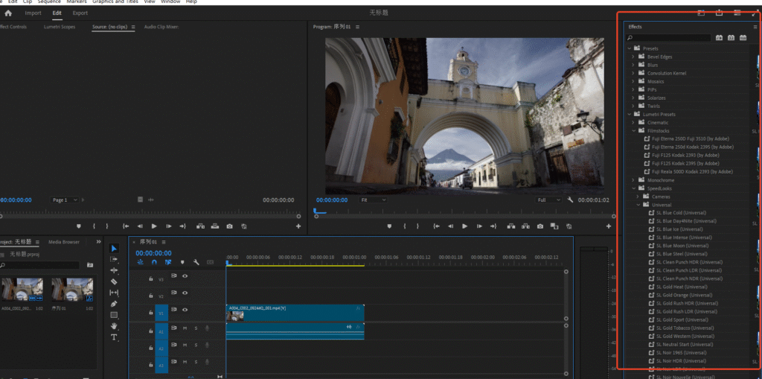
Task: Expand the Bevel Edges presets folder
Action: (x=633, y=57)
